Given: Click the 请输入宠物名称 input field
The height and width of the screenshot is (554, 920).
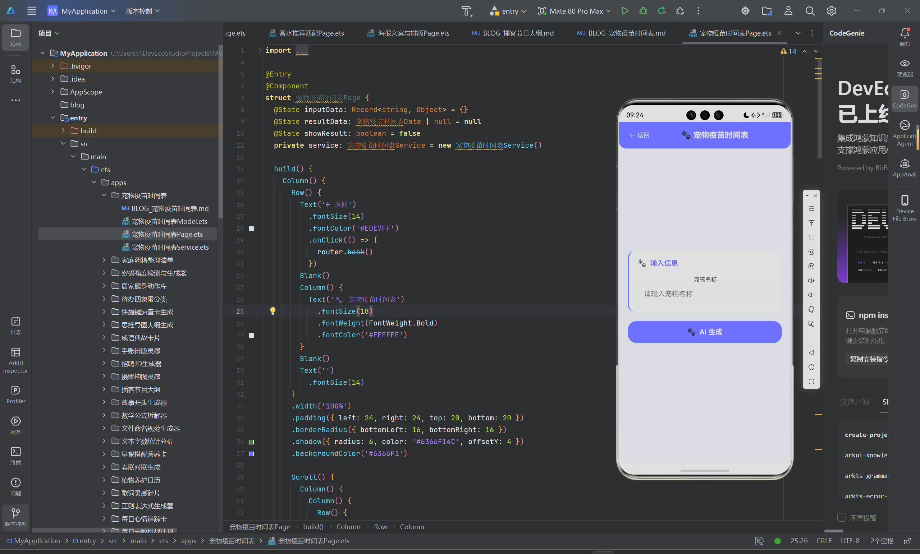Looking at the screenshot, I should point(705,294).
